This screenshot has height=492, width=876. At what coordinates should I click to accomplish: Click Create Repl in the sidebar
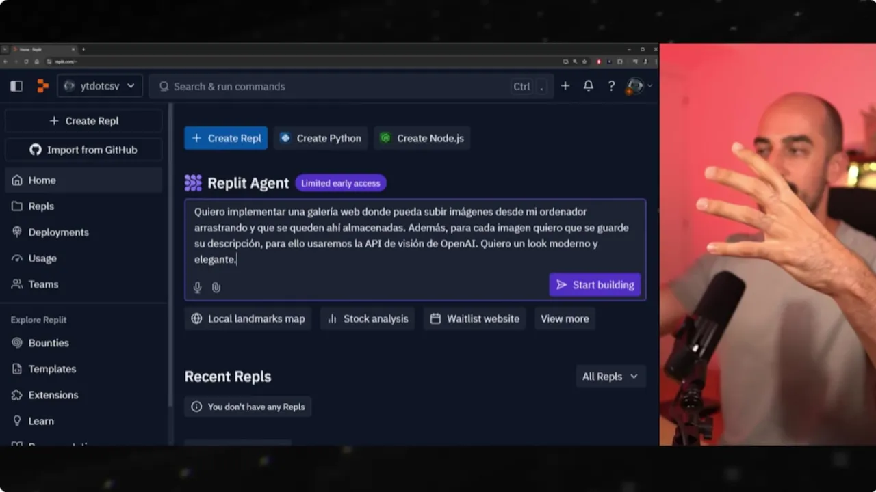click(83, 121)
